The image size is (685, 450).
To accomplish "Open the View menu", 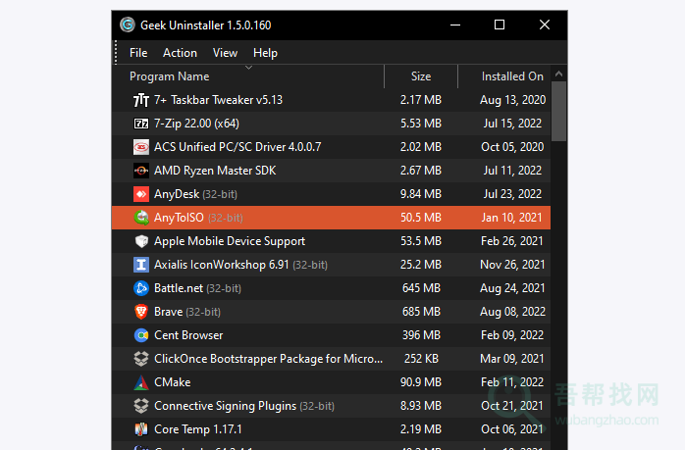I will [225, 53].
